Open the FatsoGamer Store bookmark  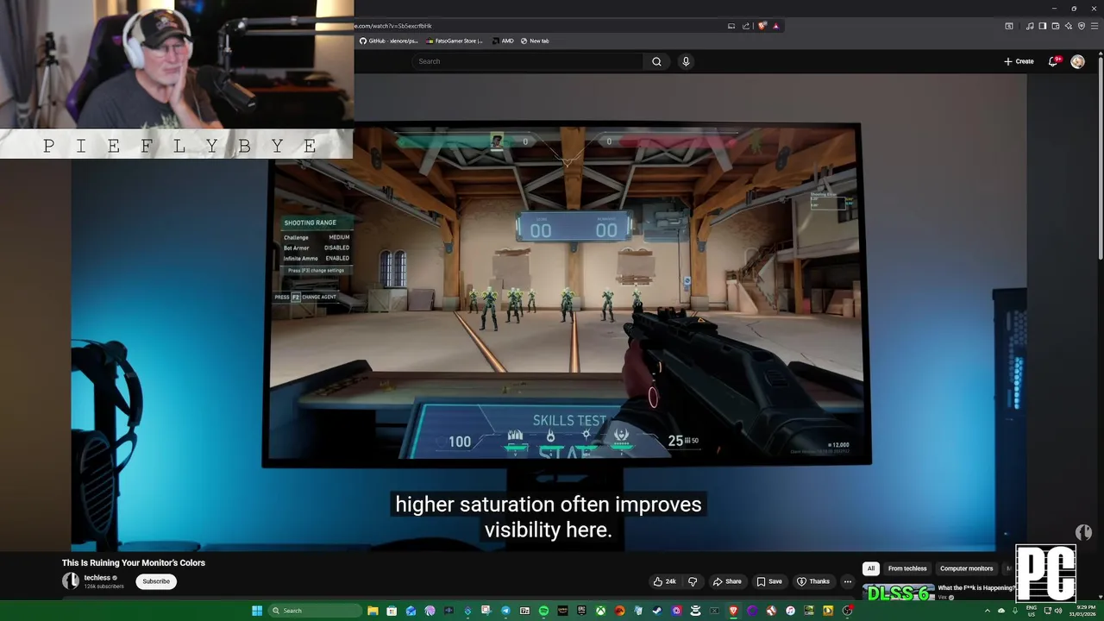455,41
